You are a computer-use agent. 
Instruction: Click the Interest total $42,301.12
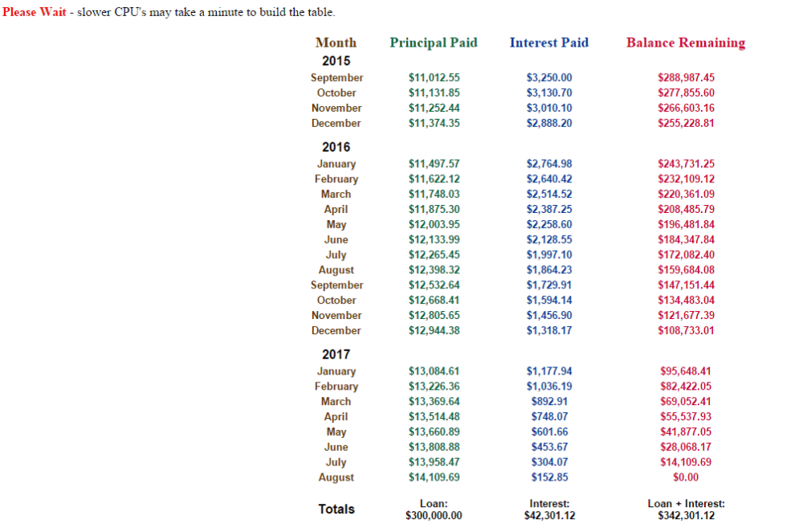(x=549, y=515)
